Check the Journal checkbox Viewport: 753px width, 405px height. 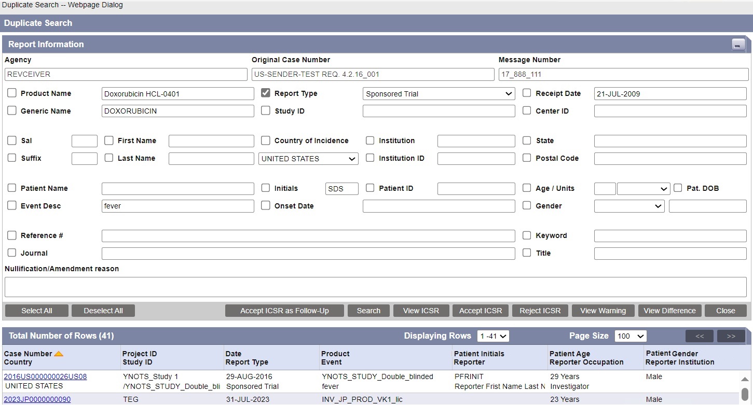coord(12,253)
